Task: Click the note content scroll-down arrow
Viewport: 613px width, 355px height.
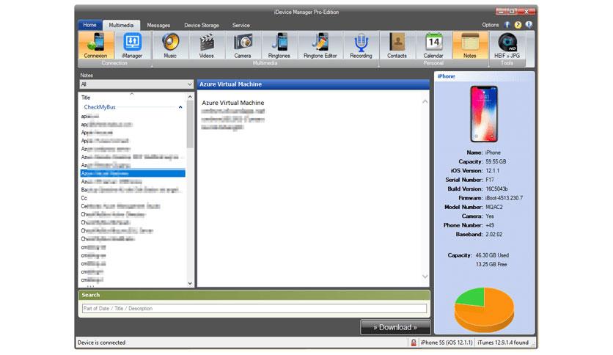Action: coord(425,277)
